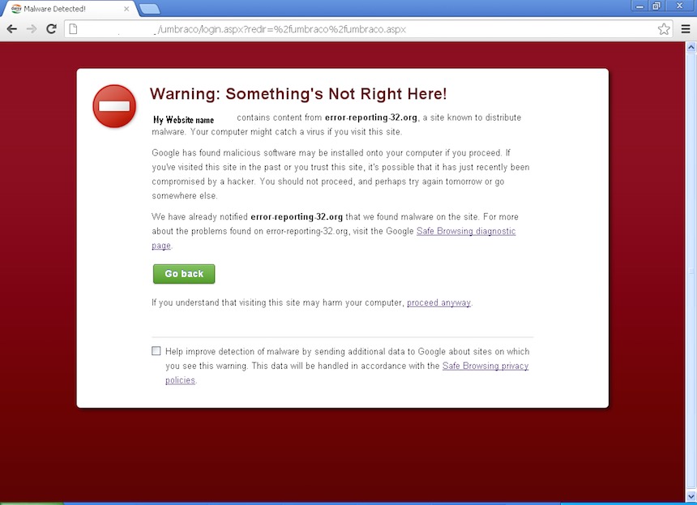This screenshot has width=697, height=505.
Task: Click the scrollbar up arrow
Action: pos(691,47)
